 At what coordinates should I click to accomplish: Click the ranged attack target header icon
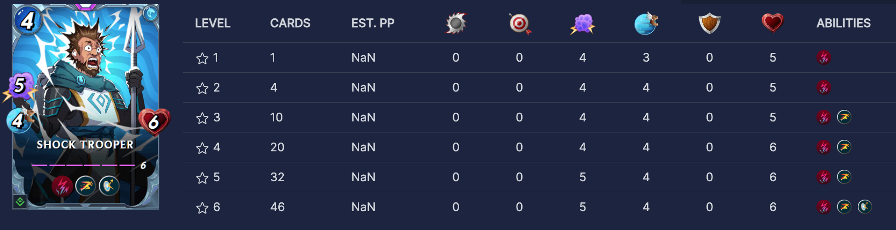pos(520,23)
